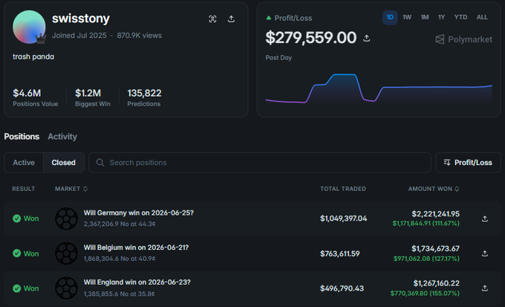
Task: Open the Germany win 2026-06-25 market
Action: pyautogui.click(x=138, y=213)
